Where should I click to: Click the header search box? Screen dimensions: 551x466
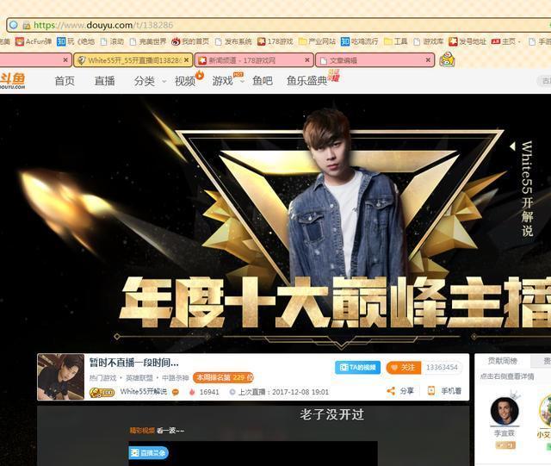point(544,81)
